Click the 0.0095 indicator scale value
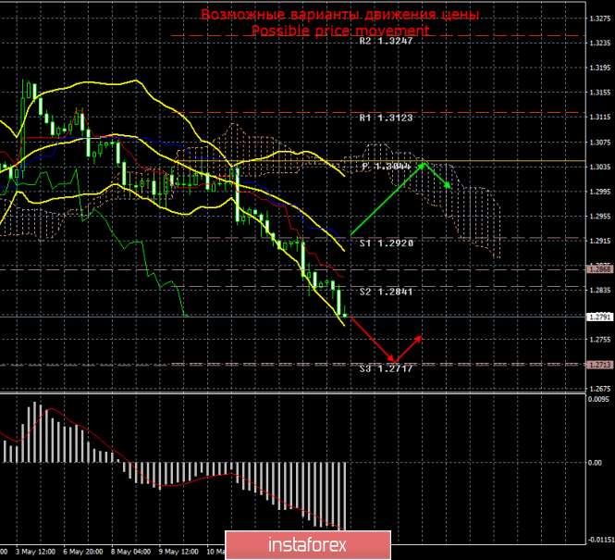The width and height of the screenshot is (615, 560). (x=599, y=400)
